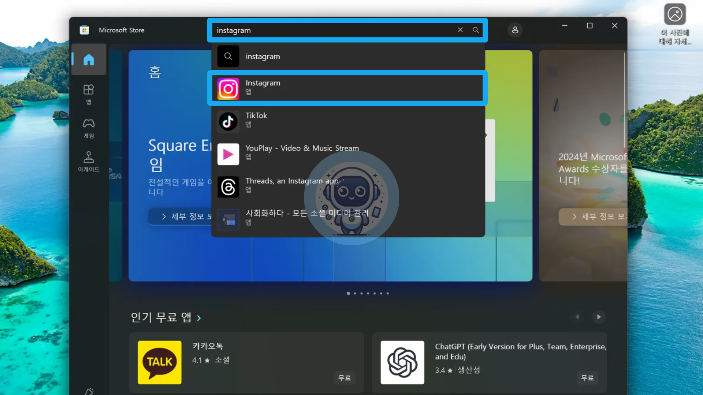Clear the search text with X icon
This screenshot has height=395, width=703.
pos(460,30)
